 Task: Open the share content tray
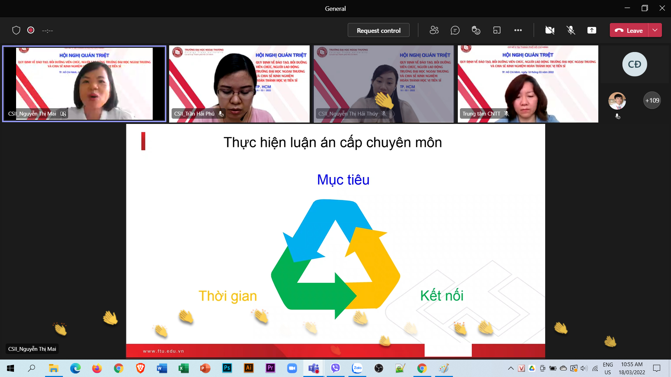(592, 30)
